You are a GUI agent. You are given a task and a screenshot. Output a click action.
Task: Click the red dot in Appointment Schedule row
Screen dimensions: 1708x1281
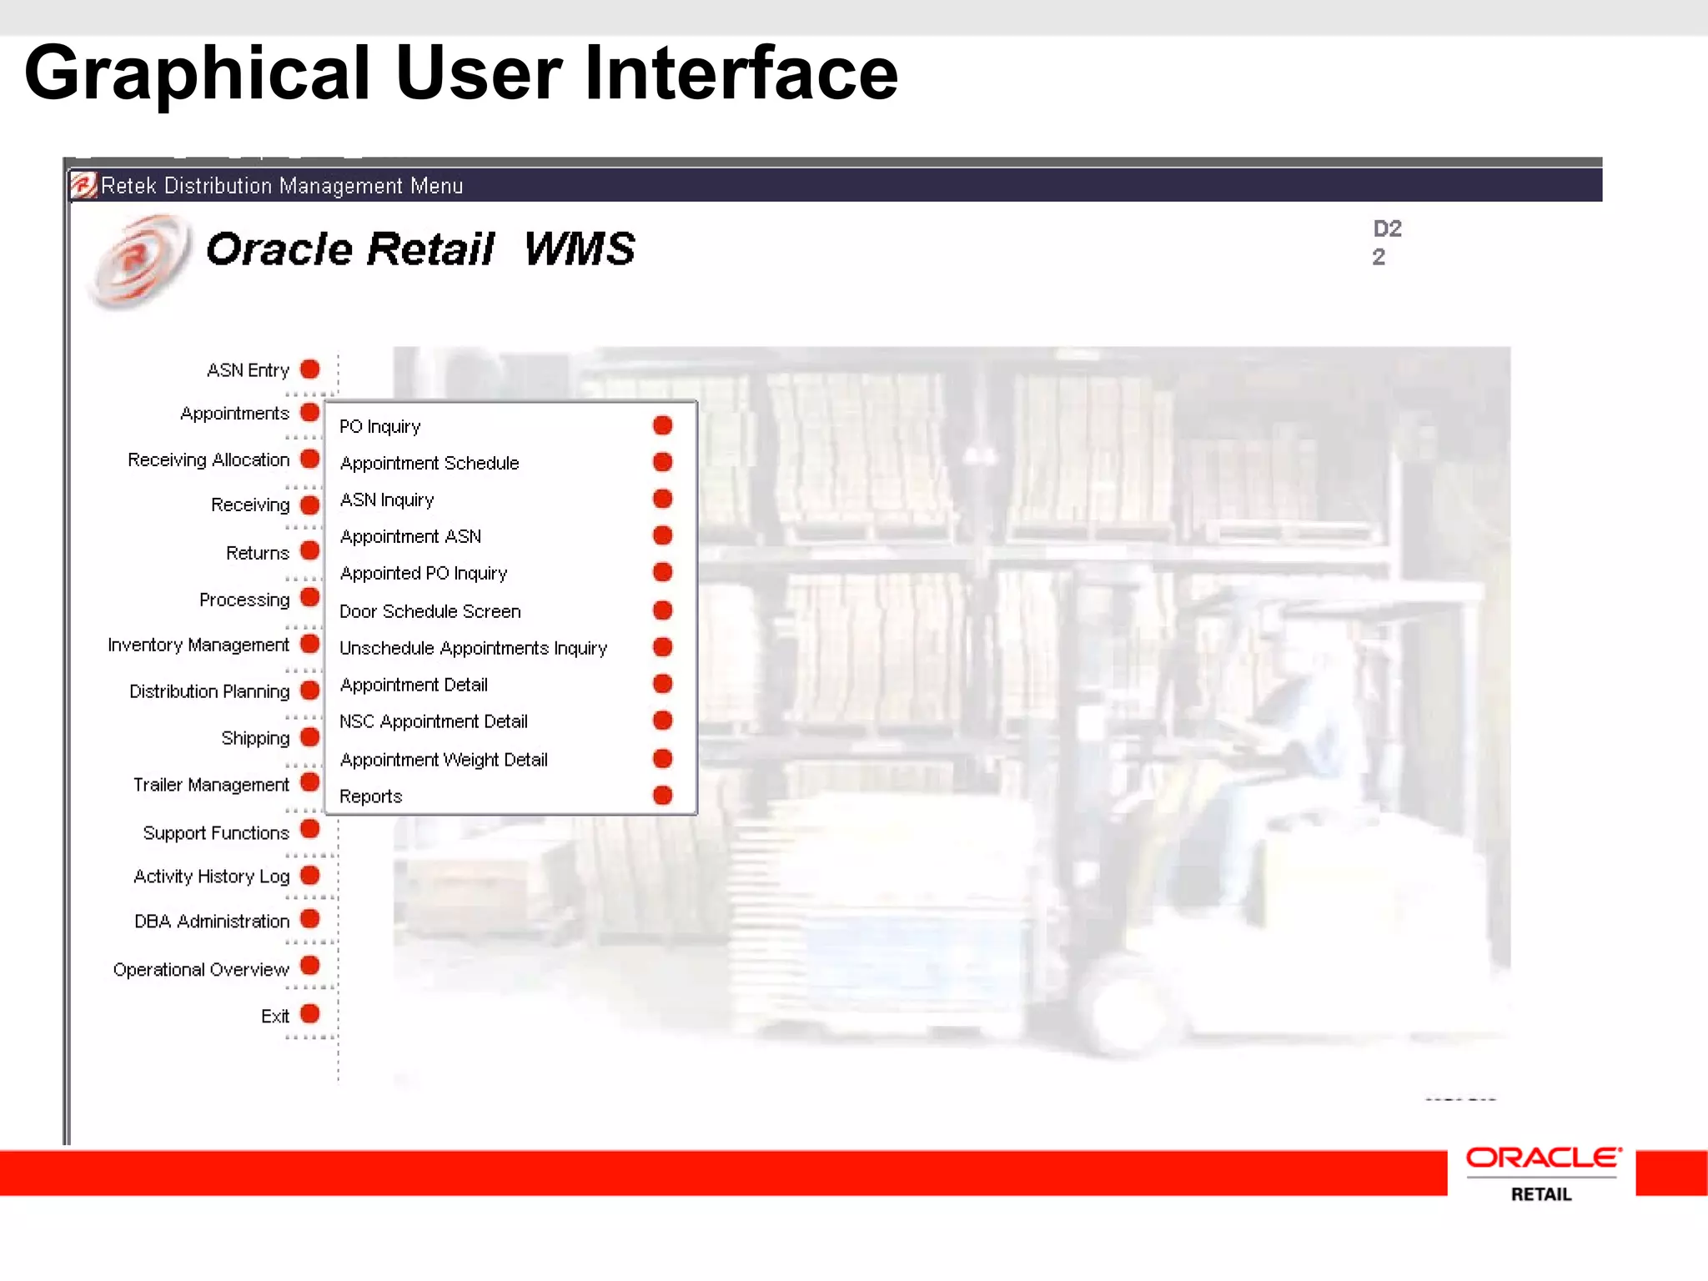pyautogui.click(x=663, y=462)
